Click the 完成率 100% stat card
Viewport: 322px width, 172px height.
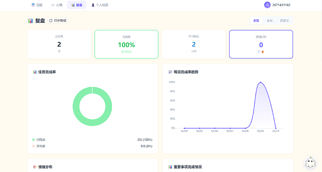point(126,44)
